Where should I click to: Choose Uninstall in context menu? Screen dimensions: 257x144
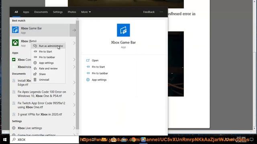tap(48, 80)
